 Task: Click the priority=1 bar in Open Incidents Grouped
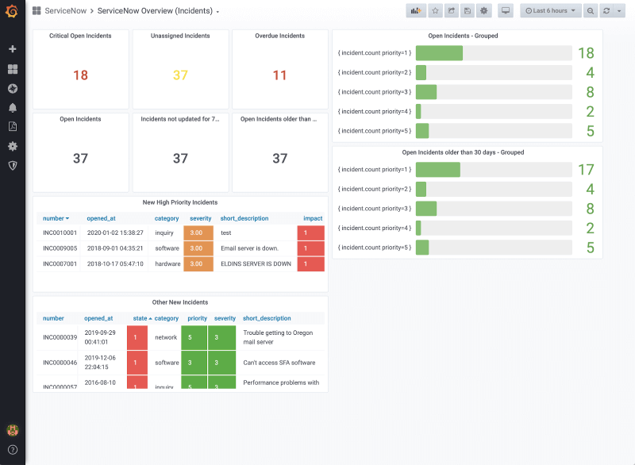point(439,52)
